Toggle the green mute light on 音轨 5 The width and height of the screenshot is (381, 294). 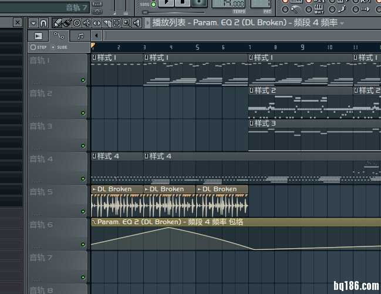(83, 211)
